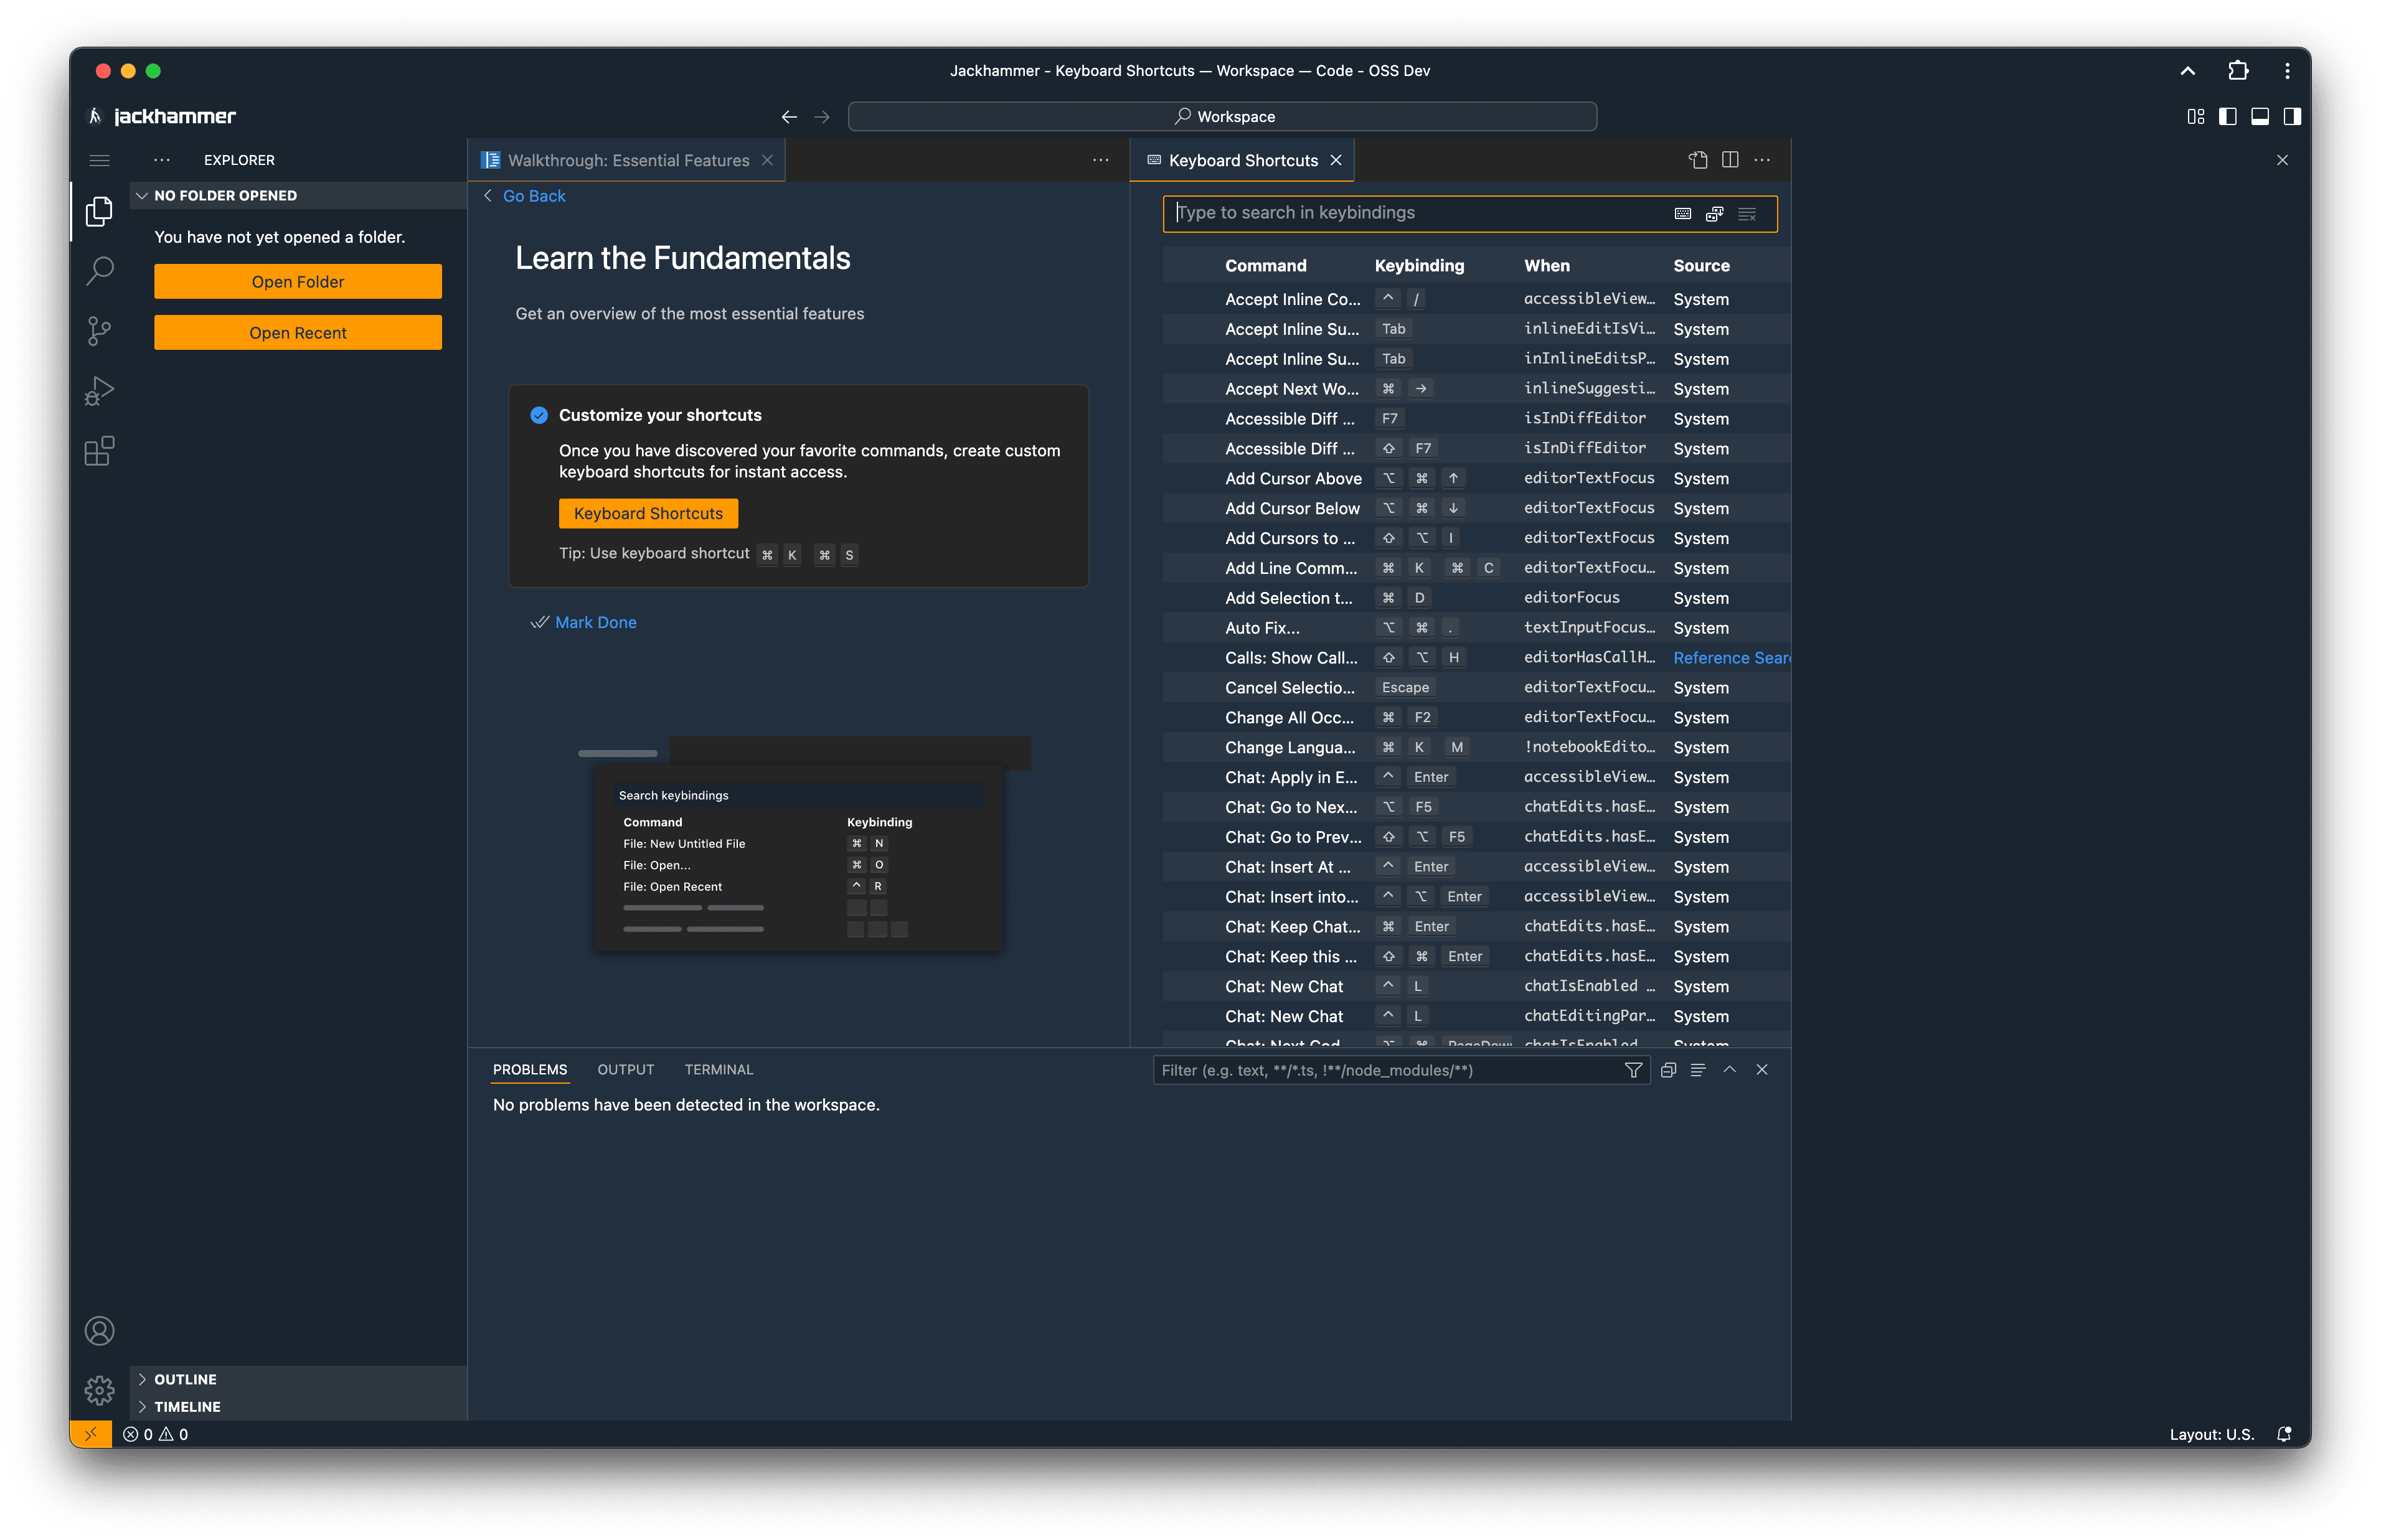This screenshot has width=2381, height=1540.
Task: Open the Search view in activity bar
Action: pos(99,271)
